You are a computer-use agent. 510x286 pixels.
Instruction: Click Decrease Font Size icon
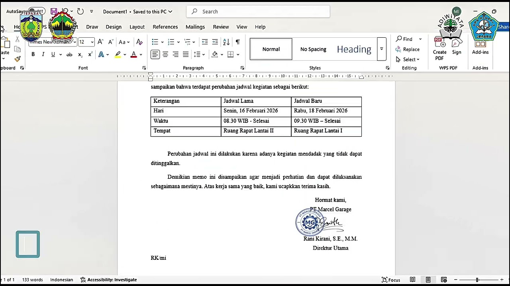pyautogui.click(x=110, y=42)
